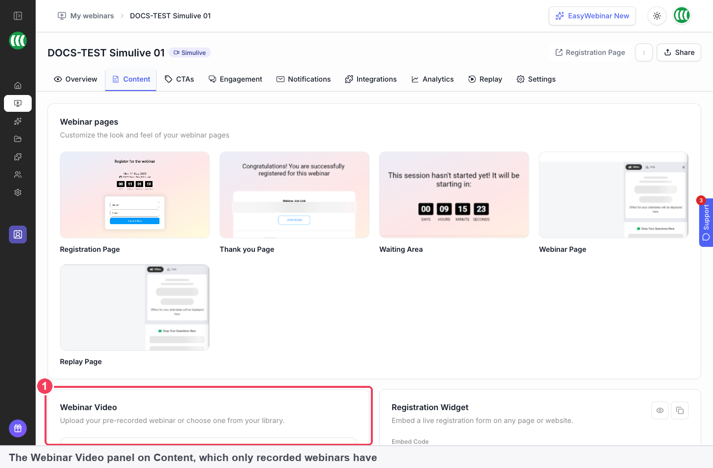Preview the Registration Widget with eye icon
Viewport: 713px width, 468px height.
tap(660, 410)
